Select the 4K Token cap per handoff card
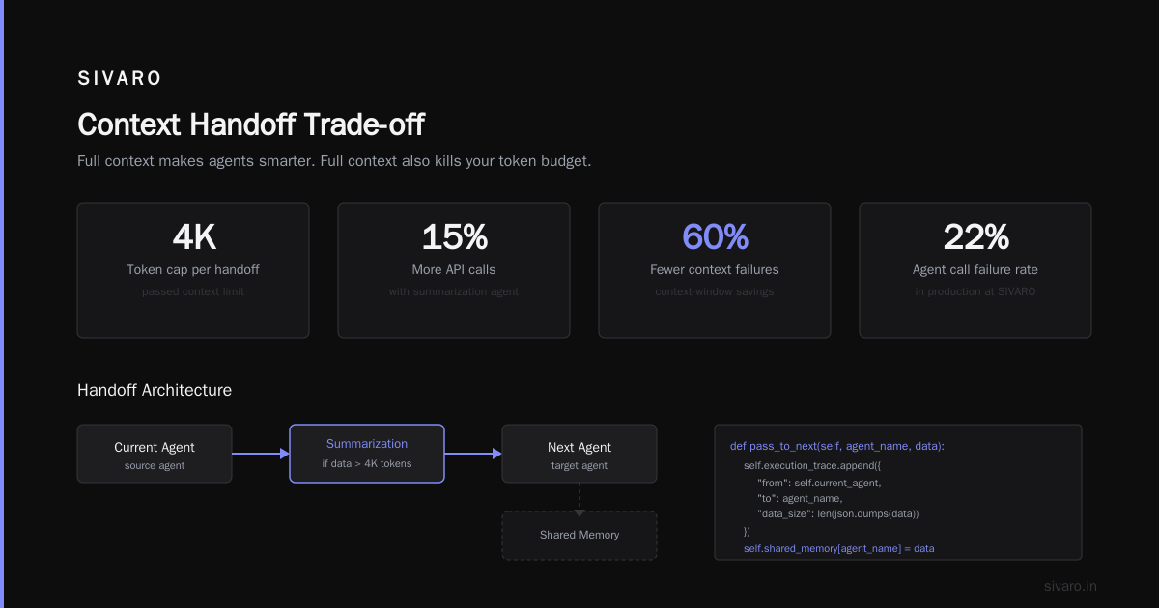This screenshot has width=1159, height=608. [193, 270]
